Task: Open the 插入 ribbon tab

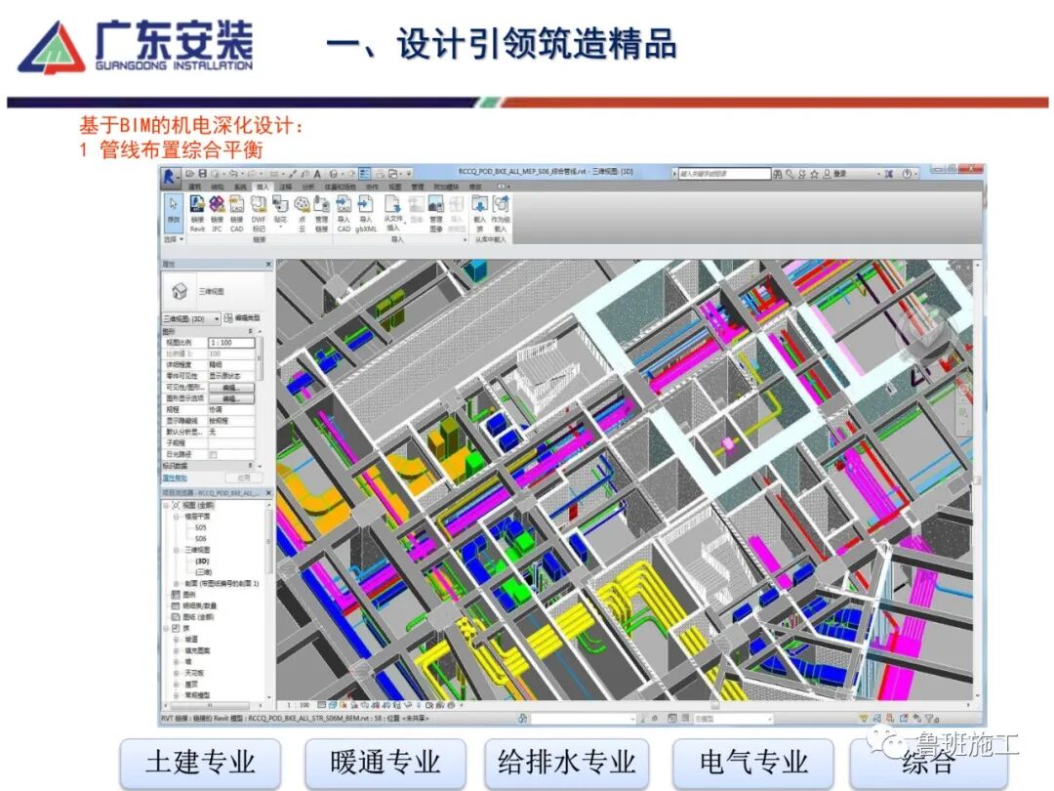Action: tap(263, 187)
